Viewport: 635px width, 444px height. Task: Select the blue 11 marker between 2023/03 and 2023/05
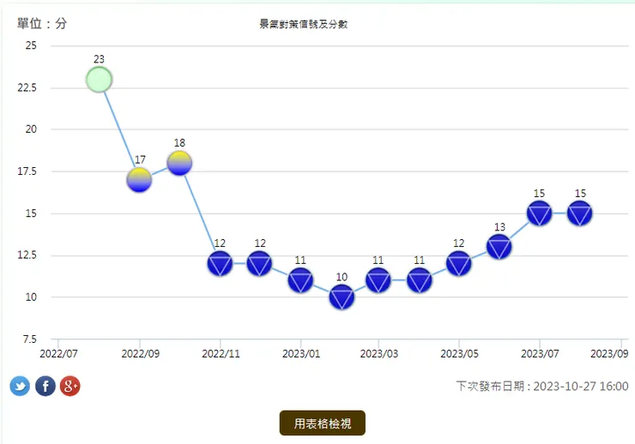419,280
